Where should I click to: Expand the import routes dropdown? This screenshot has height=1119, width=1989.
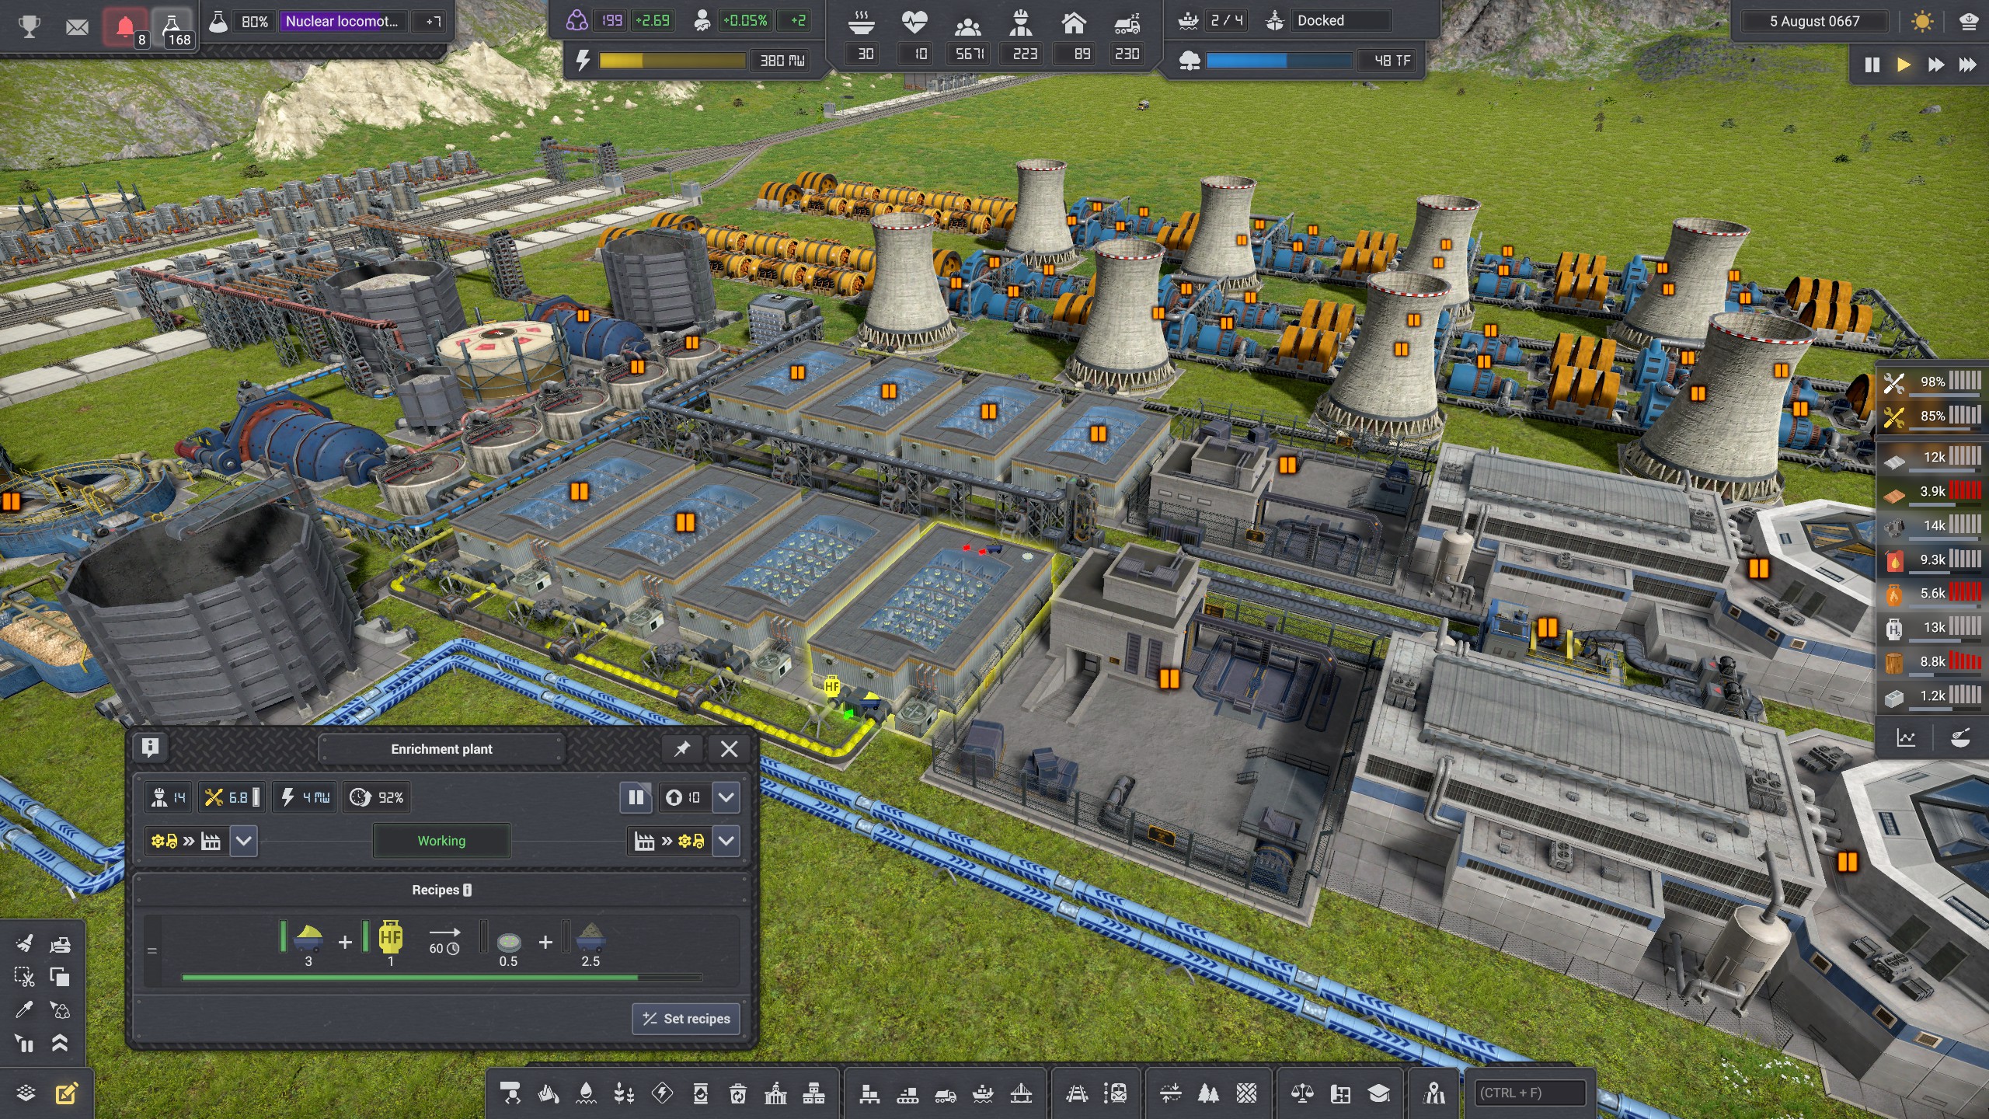coord(243,841)
